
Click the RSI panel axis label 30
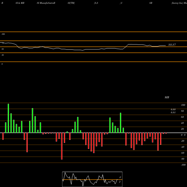coord(3,55)
